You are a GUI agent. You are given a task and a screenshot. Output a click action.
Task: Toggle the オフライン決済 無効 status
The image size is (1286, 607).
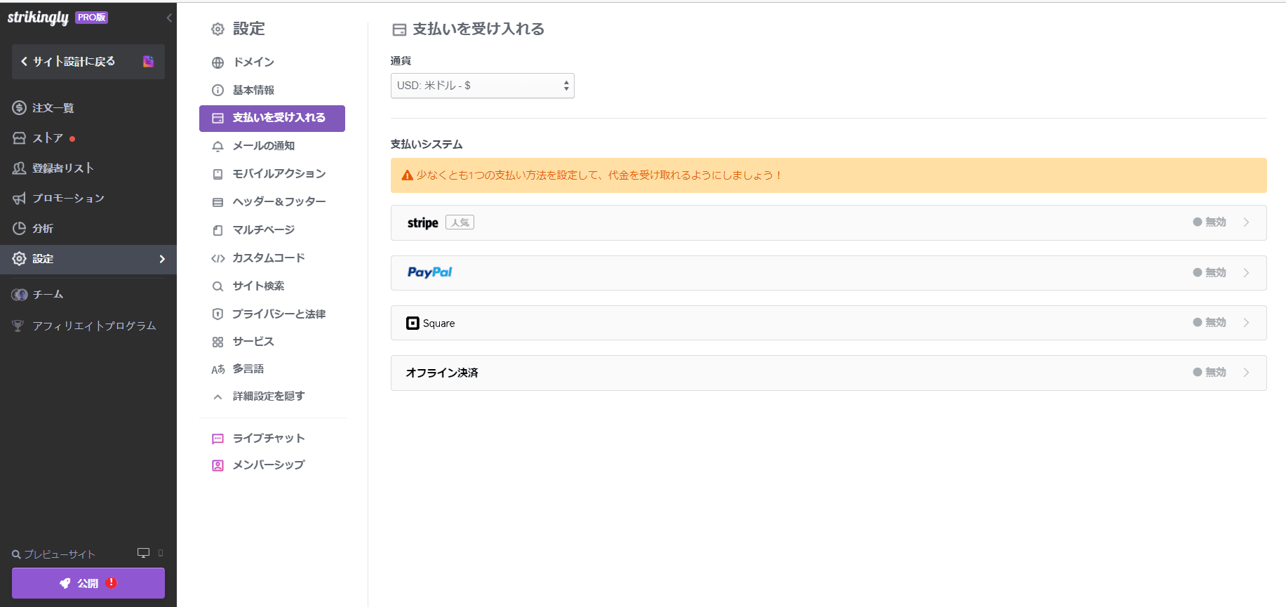tap(1210, 373)
